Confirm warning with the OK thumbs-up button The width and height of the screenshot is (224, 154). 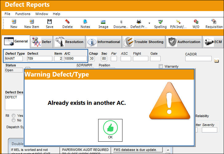point(110,130)
